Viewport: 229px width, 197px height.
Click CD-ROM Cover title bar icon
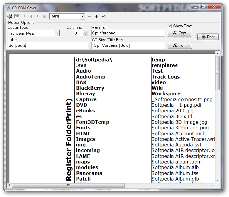tap(8, 8)
